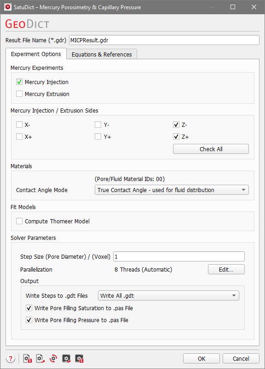Click the Cancel button

(x=241, y=358)
